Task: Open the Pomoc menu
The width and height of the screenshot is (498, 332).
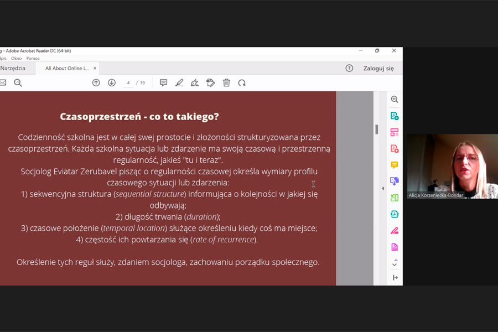Action: (x=33, y=58)
